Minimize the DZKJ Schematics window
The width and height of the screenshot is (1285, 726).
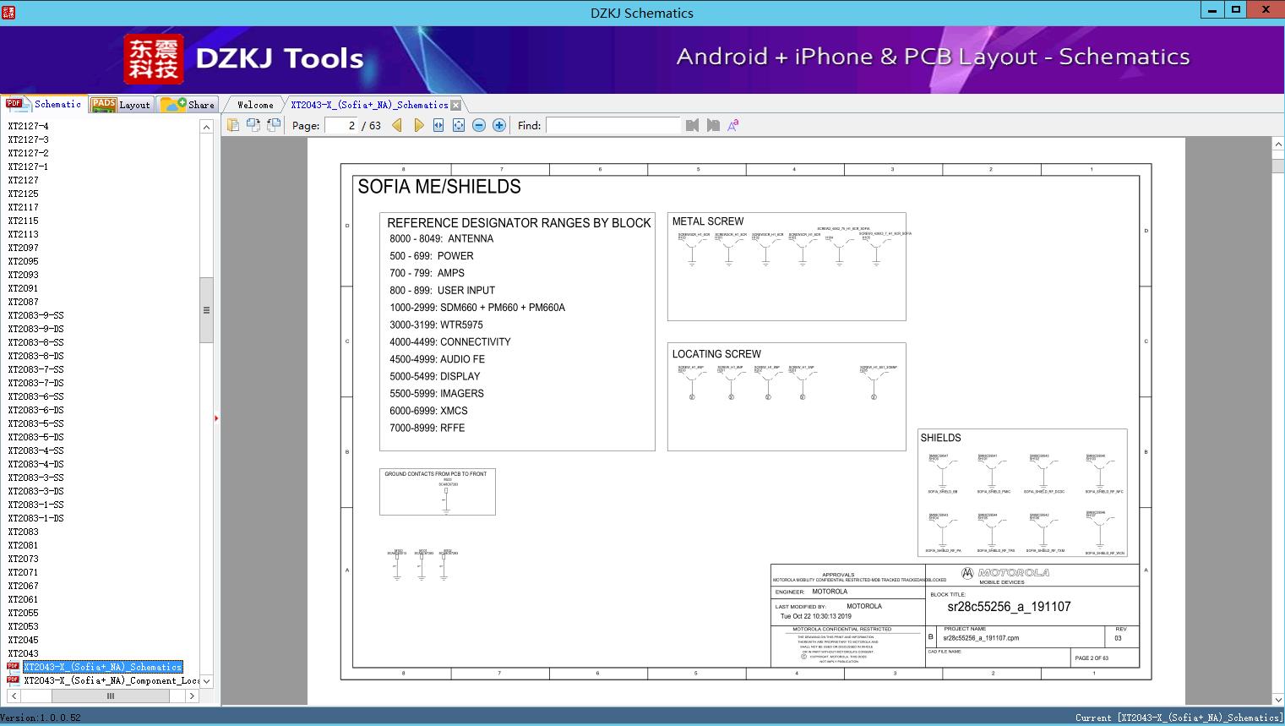[1213, 10]
